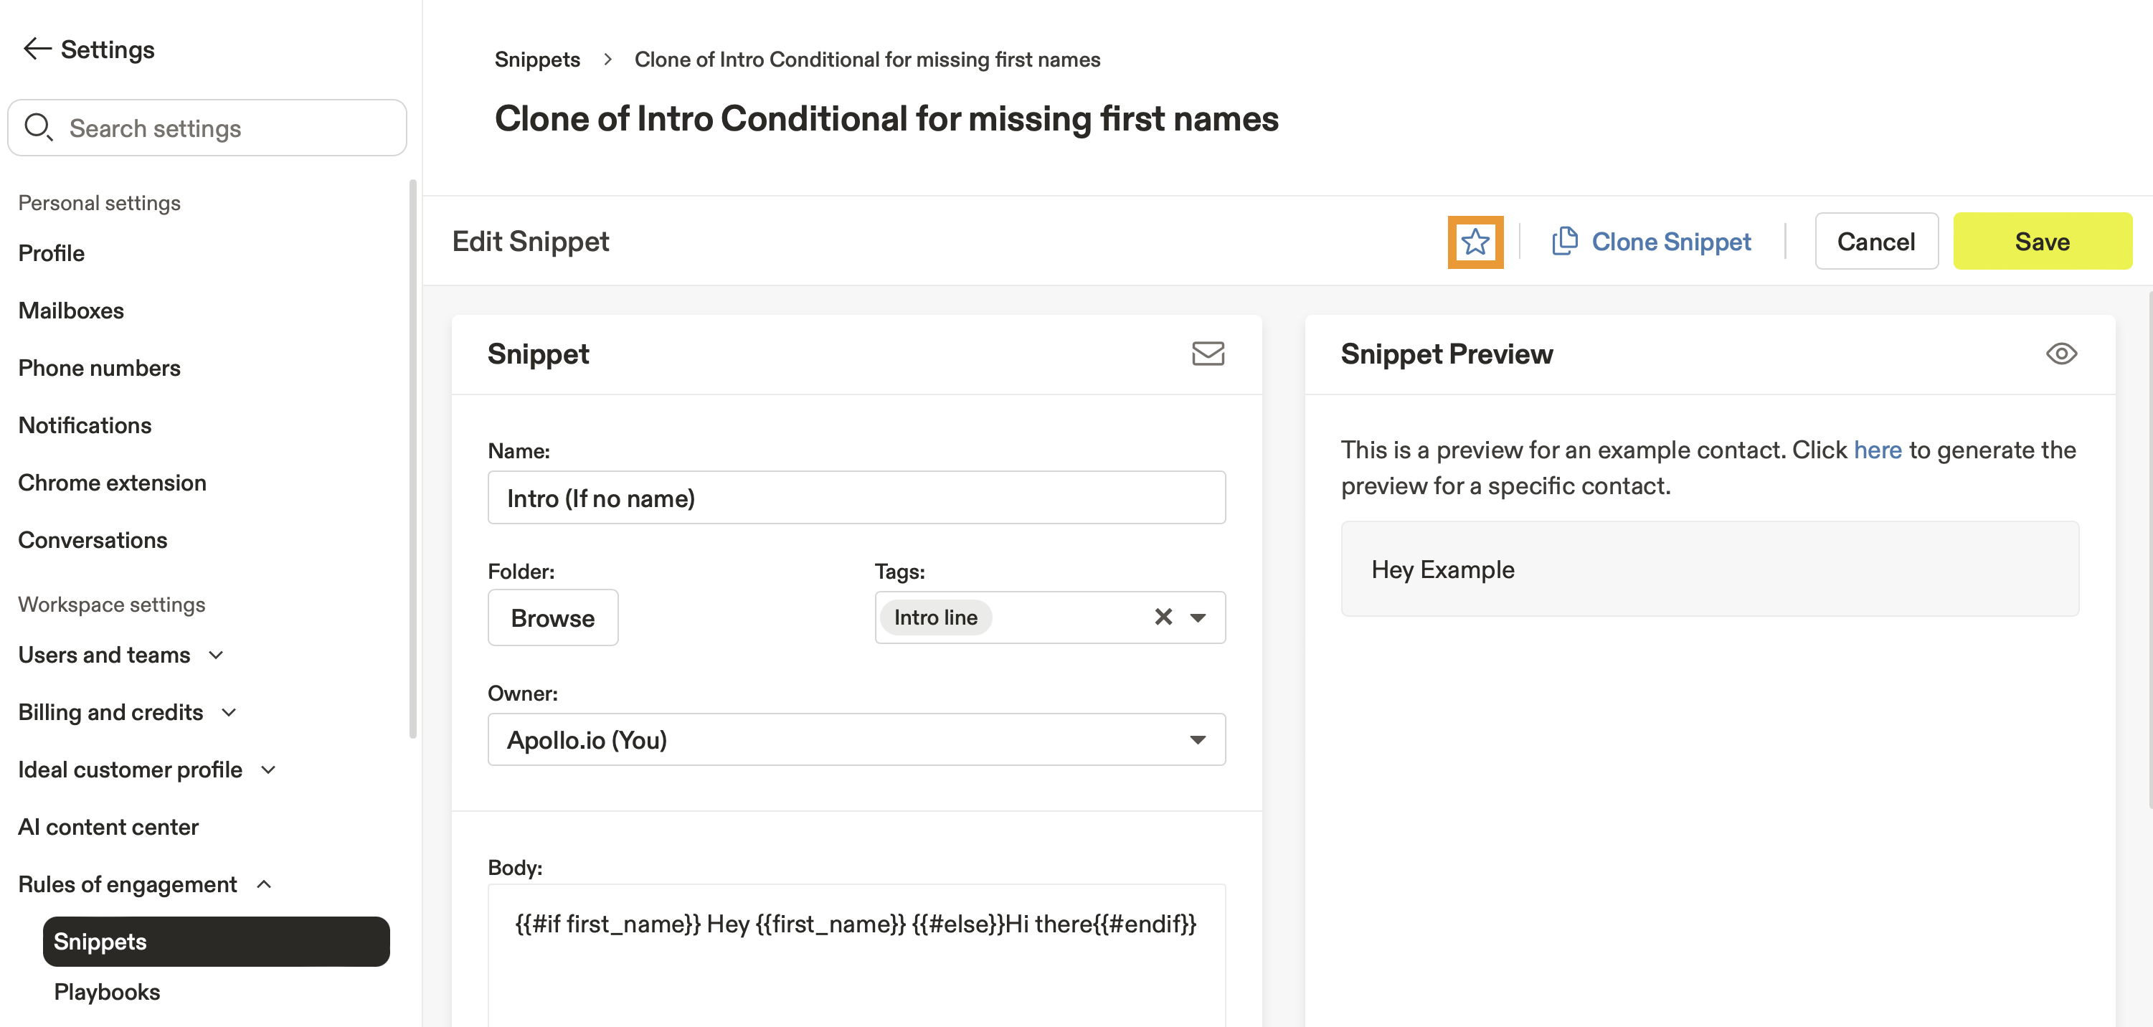The height and width of the screenshot is (1027, 2153).
Task: Expand Billing and credits section
Action: coord(229,713)
